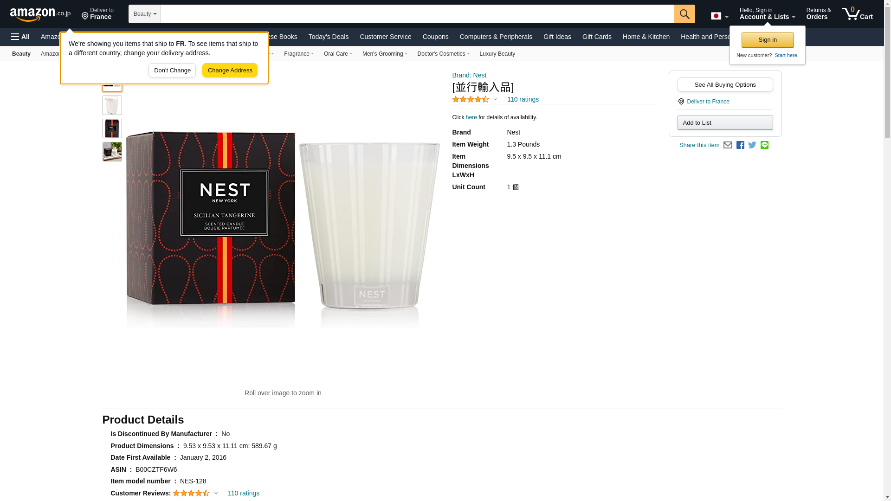Open Today's Deals in navigation bar
The image size is (891, 501).
328,37
